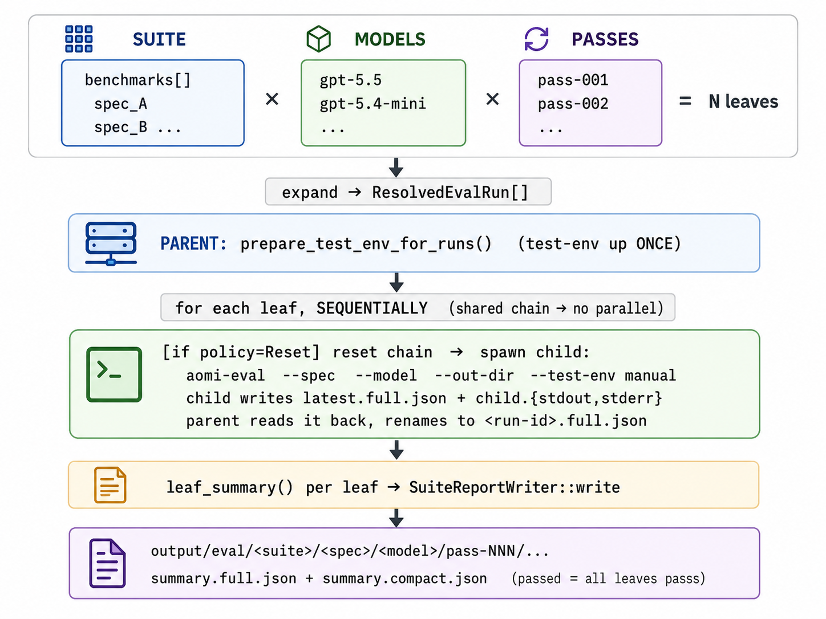The height and width of the screenshot is (619, 826).
Task: Click the summary.full.json line
Action: pyautogui.click(x=319, y=579)
